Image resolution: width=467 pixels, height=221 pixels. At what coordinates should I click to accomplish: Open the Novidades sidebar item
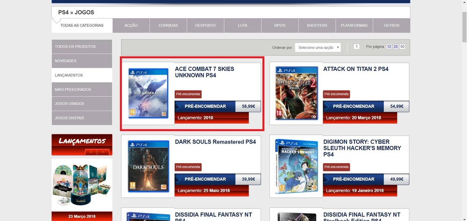(82, 61)
